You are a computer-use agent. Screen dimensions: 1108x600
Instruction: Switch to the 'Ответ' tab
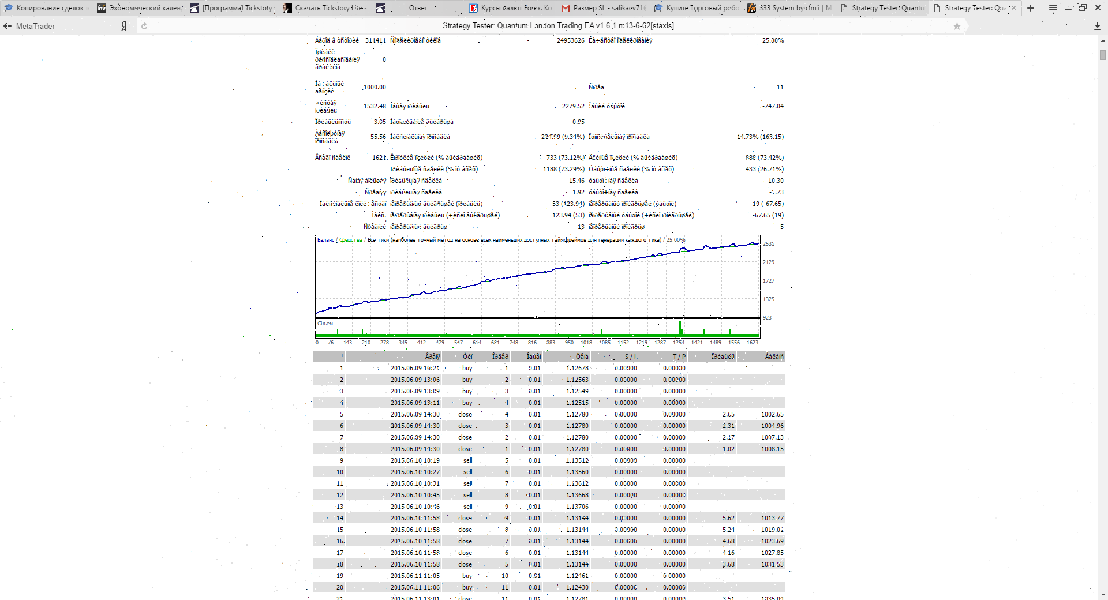point(418,8)
